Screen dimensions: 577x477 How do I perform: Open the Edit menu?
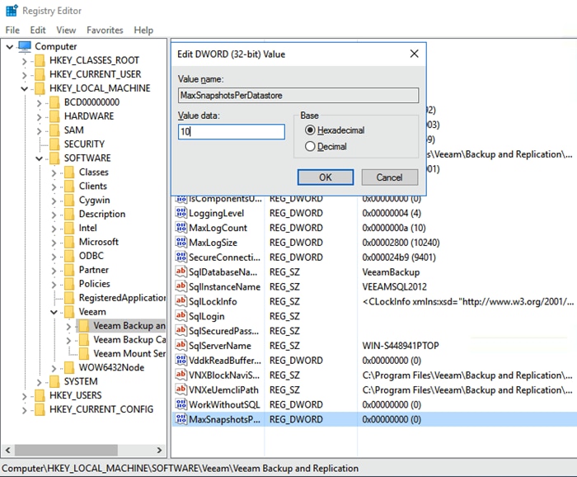point(38,30)
